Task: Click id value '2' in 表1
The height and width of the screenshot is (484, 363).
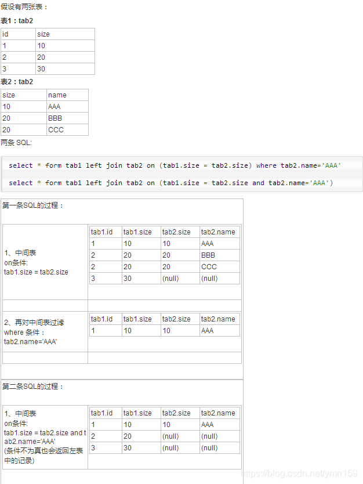Action: click(18, 57)
